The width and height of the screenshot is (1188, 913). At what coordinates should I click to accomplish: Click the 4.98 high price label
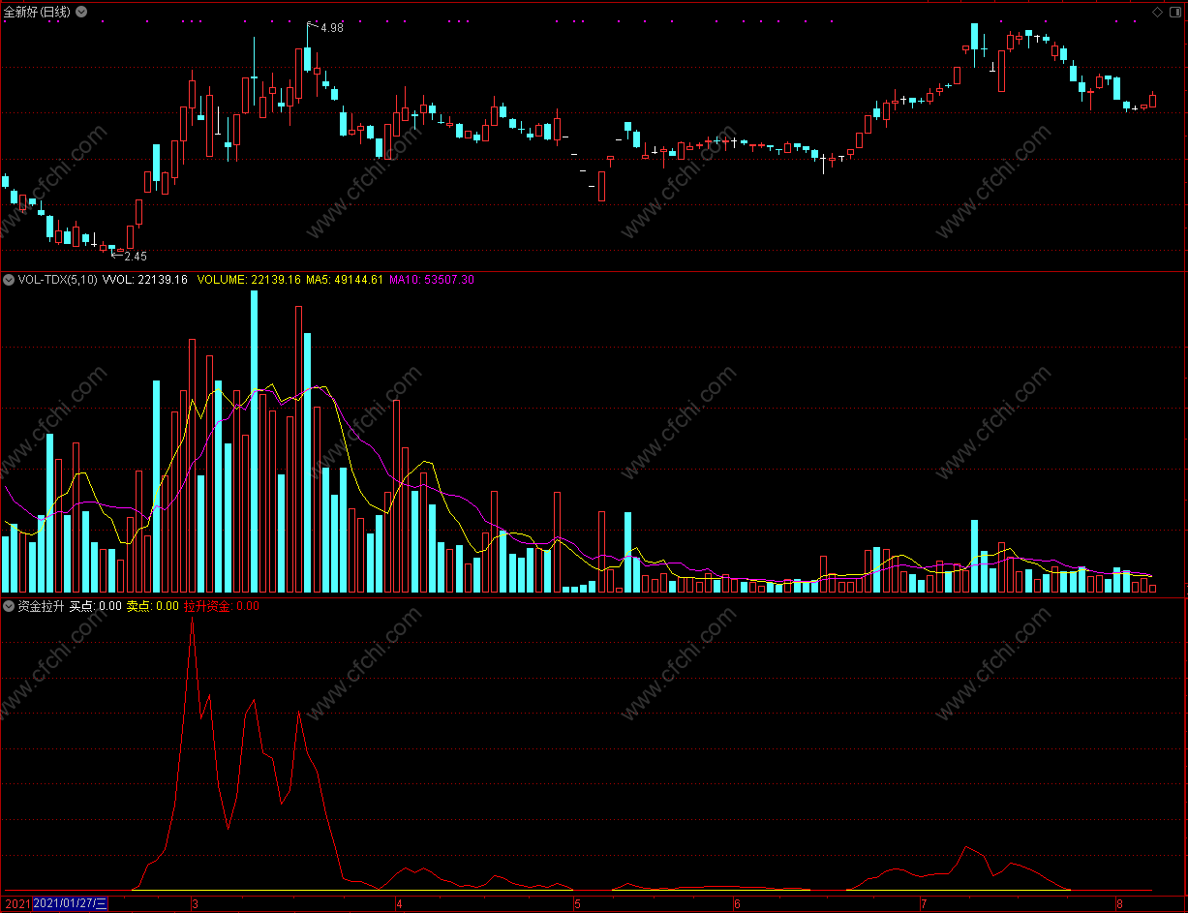[332, 28]
